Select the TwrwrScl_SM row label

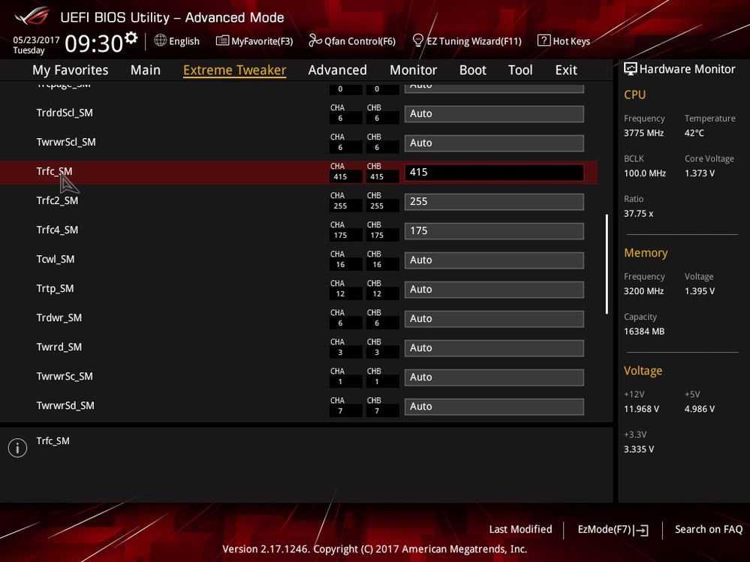66,142
